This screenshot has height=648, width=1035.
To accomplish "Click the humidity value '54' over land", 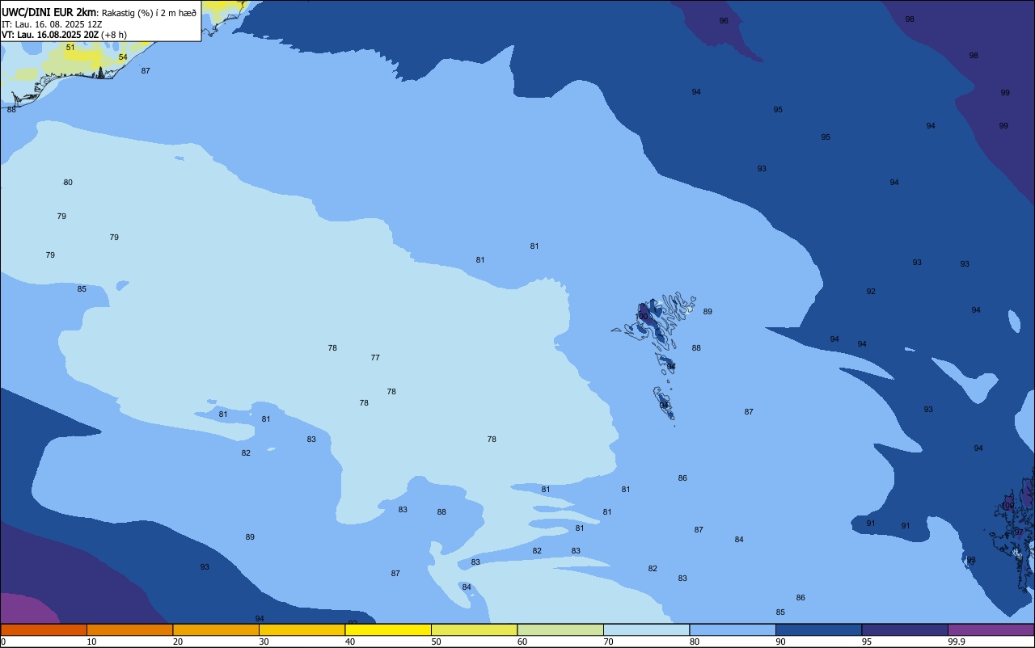I will click(123, 57).
